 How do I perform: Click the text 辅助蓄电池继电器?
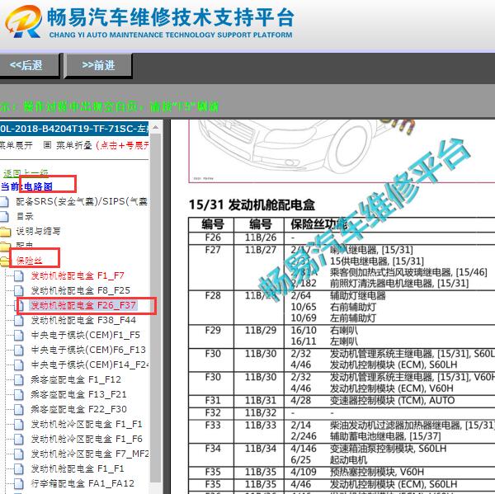[x=367, y=436]
